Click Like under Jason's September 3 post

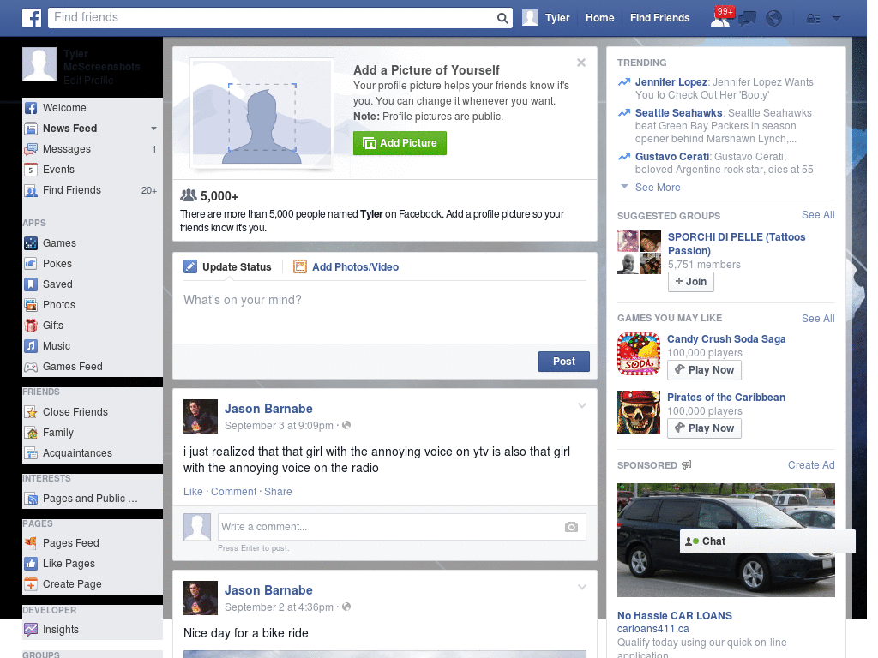click(193, 491)
